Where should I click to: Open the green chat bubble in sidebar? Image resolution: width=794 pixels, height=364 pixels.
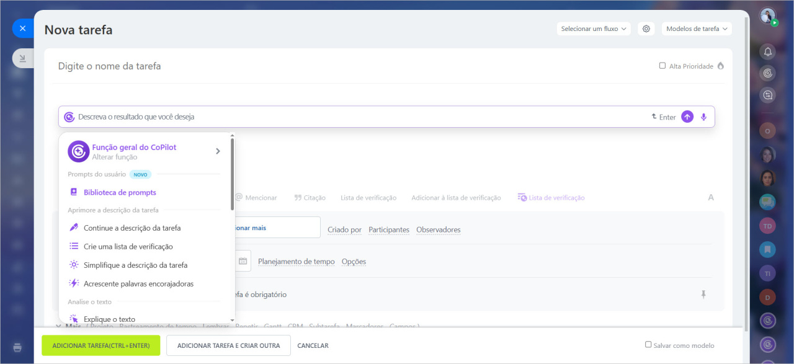(768, 202)
